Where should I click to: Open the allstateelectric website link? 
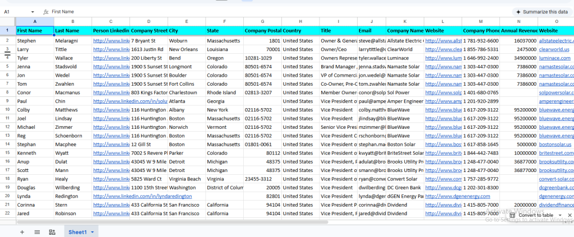click(556, 40)
